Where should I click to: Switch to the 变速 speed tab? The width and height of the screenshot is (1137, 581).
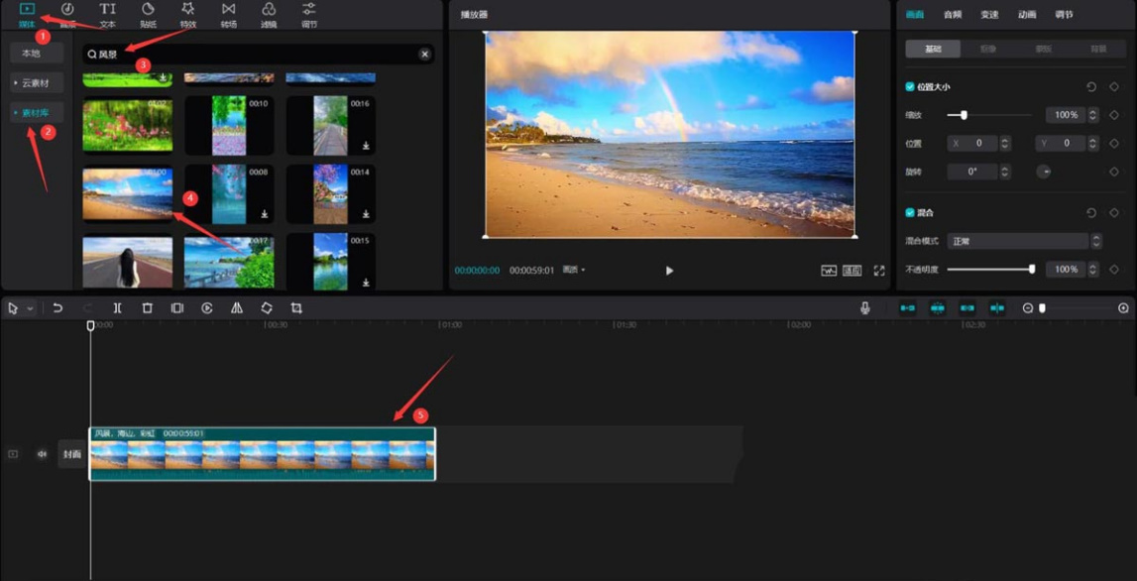pos(989,15)
